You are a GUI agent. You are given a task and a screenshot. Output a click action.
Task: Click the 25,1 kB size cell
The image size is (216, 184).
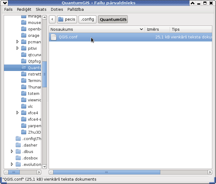[162, 37]
